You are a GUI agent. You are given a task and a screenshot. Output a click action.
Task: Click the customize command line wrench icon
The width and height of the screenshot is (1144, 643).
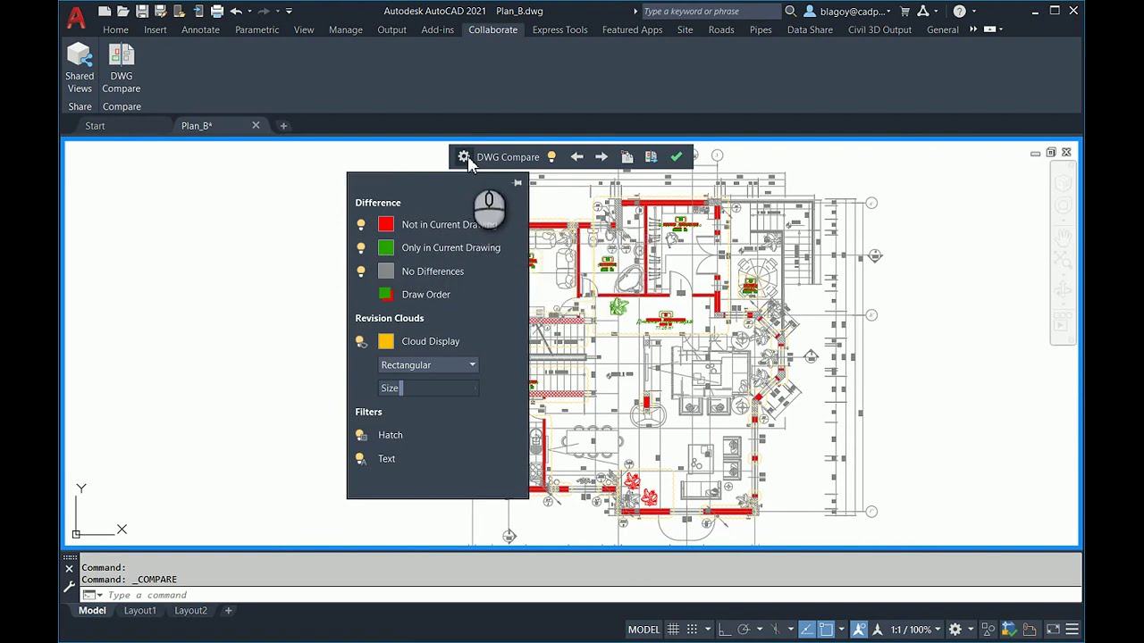(x=69, y=587)
